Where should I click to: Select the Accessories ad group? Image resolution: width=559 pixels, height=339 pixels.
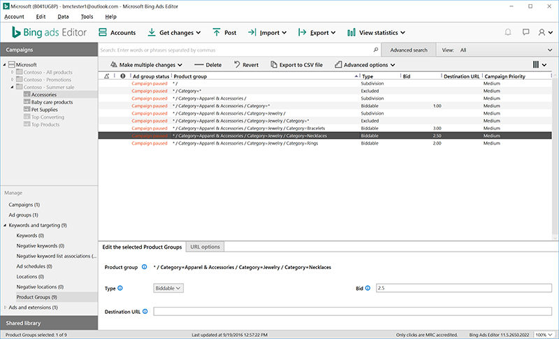[44, 94]
